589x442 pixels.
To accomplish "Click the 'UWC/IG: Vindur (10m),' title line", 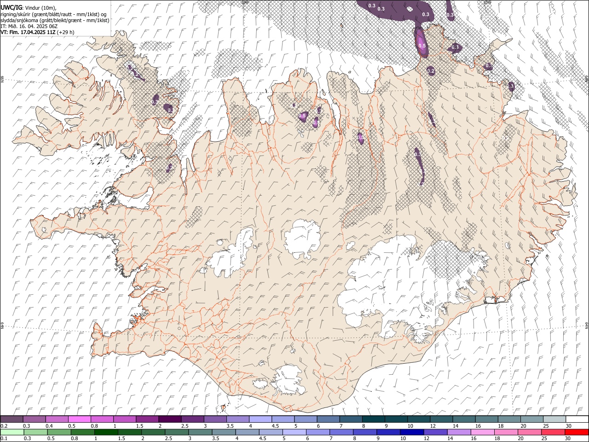I will [29, 8].
